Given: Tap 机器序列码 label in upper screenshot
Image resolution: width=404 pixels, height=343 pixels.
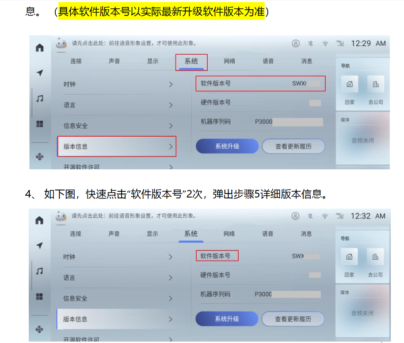Looking at the screenshot, I should tap(216, 122).
